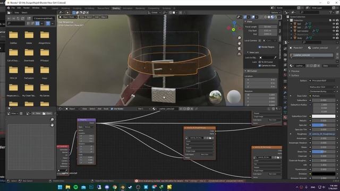Toggle the Use Nodes checkbox
Image resolution: width=340 pixels, height=191 pixels.
(112, 109)
